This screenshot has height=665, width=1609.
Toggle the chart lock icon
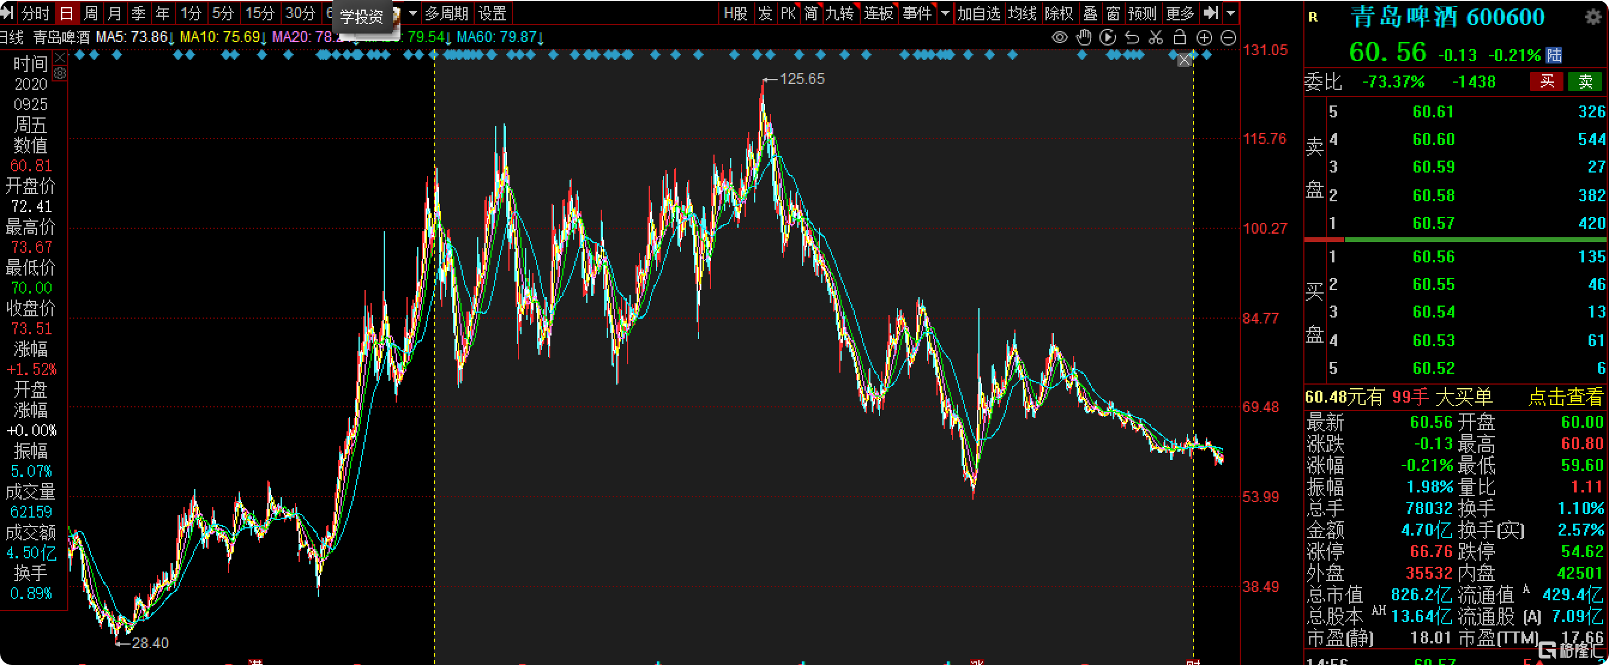1179,38
